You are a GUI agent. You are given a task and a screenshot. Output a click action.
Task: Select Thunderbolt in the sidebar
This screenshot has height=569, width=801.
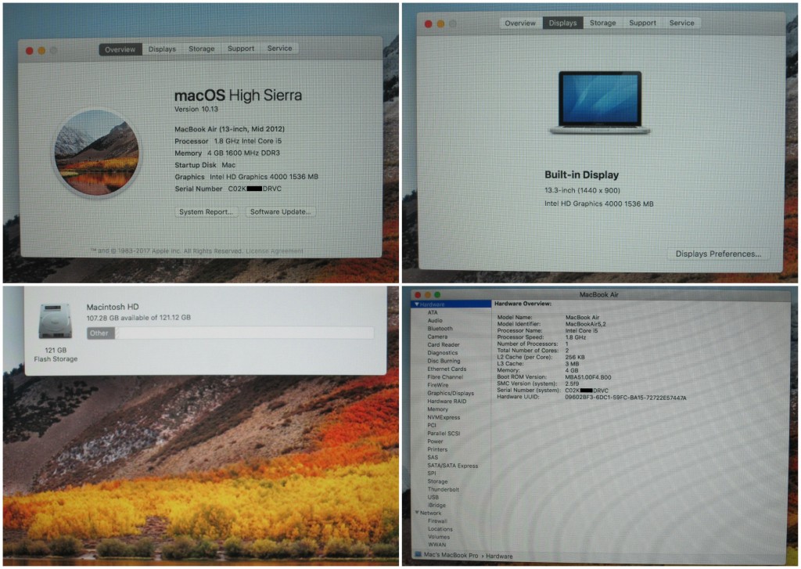(443, 489)
